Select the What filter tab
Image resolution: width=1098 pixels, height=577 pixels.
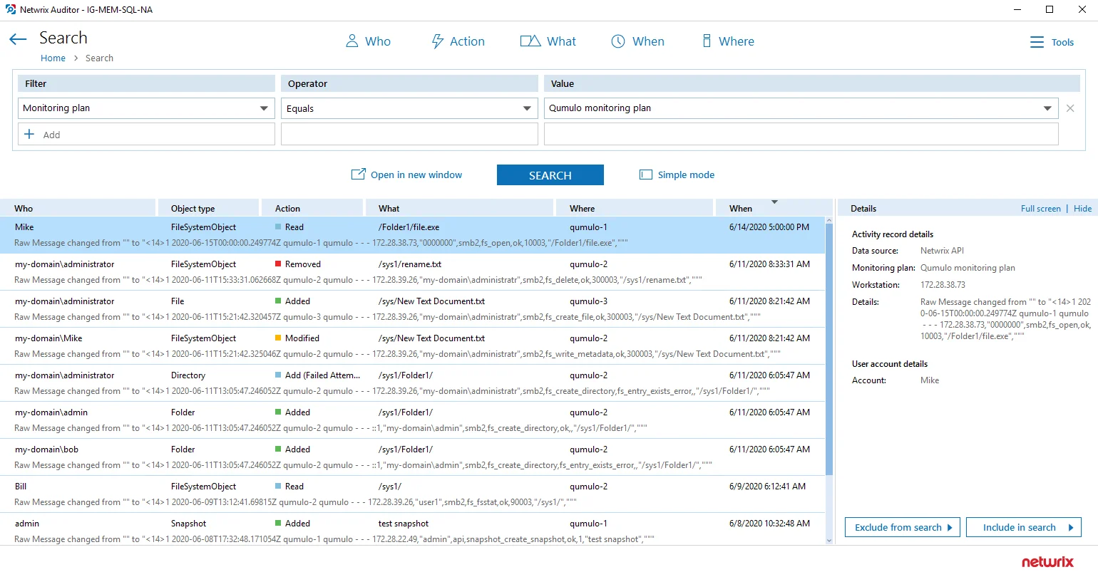[x=548, y=41]
